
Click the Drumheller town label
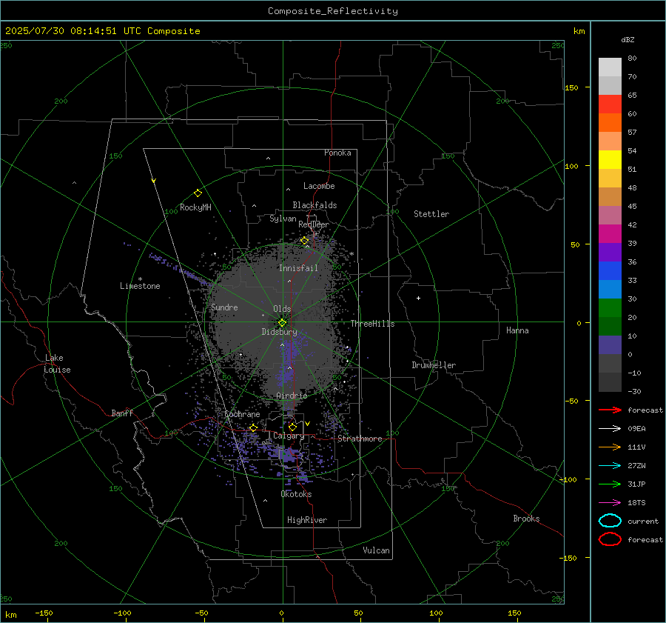point(434,365)
